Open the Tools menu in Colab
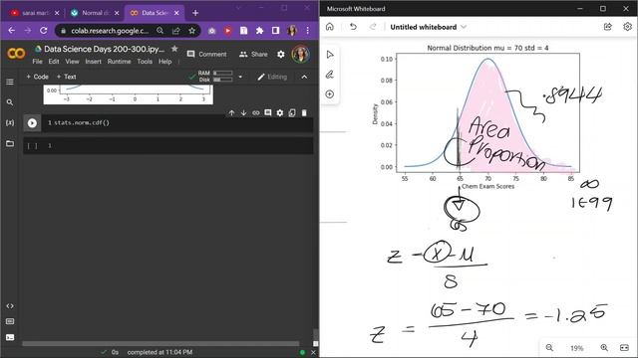Image resolution: width=638 pixels, height=358 pixels. click(x=145, y=62)
